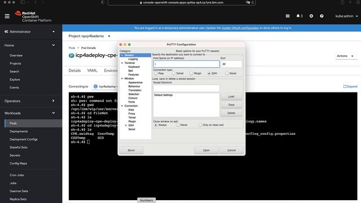Select Serial connection type

point(227,73)
